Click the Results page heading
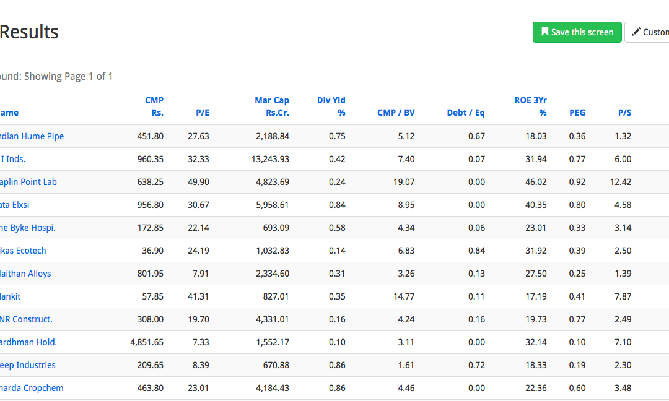 pos(29,32)
